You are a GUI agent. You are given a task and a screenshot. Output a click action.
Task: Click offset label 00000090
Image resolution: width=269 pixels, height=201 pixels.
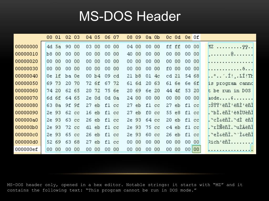[27, 113]
